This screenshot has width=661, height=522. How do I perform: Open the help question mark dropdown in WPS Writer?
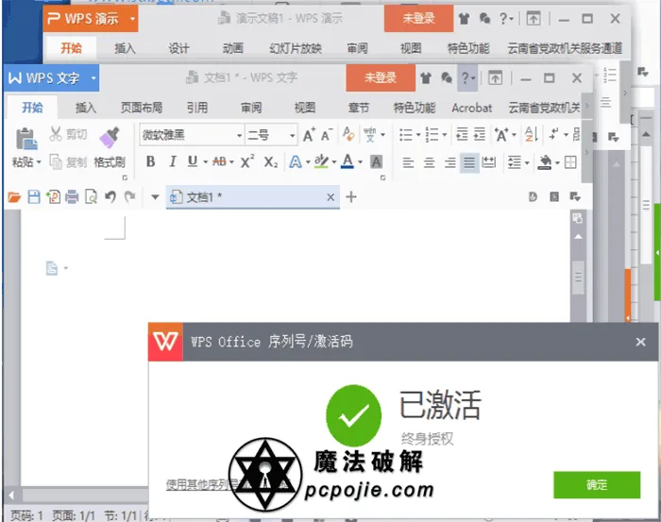point(468,78)
